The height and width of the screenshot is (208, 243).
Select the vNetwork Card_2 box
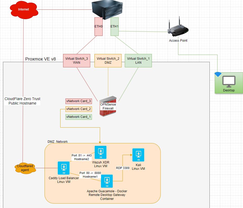[x=79, y=109]
